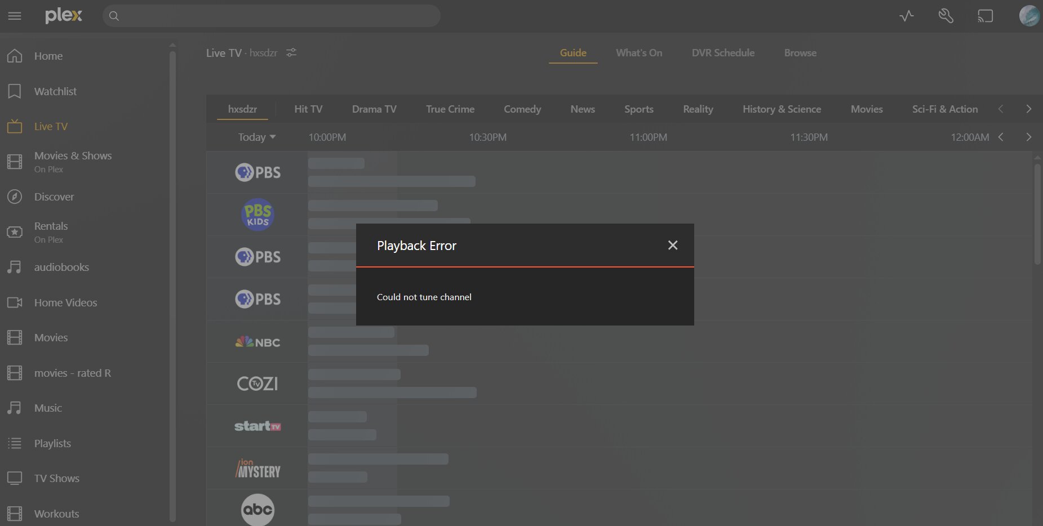Select the COZI TV channel
This screenshot has width=1043, height=526.
pyautogui.click(x=258, y=384)
